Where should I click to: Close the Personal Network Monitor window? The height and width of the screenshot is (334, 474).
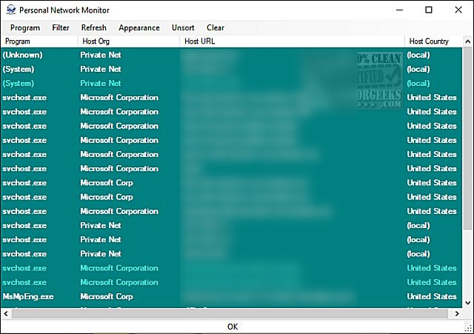458,10
